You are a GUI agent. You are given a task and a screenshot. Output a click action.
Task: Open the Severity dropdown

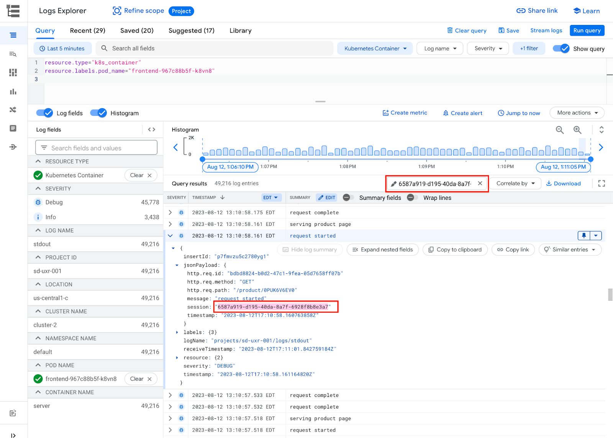[488, 48]
